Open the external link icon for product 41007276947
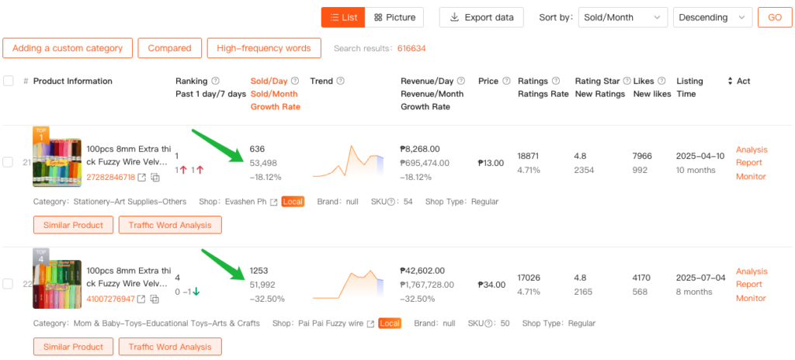This screenshot has width=795, height=360. pyautogui.click(x=142, y=299)
